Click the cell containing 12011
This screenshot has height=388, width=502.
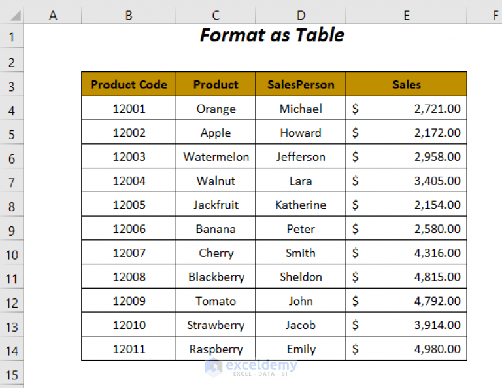[129, 349]
